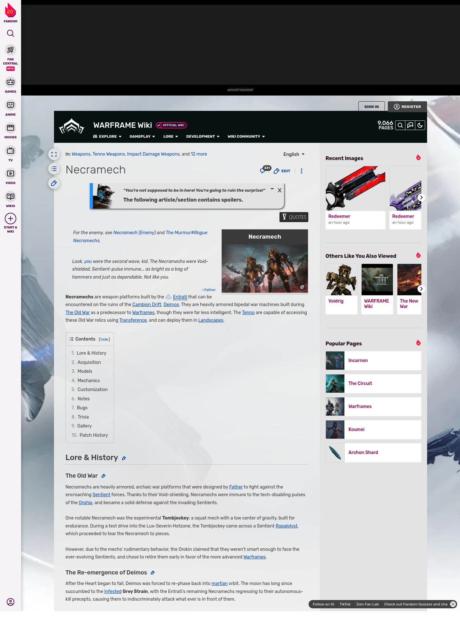Screen dimensions: 460x639
Task: Open Fan Central beta section
Action: pyautogui.click(x=11, y=58)
